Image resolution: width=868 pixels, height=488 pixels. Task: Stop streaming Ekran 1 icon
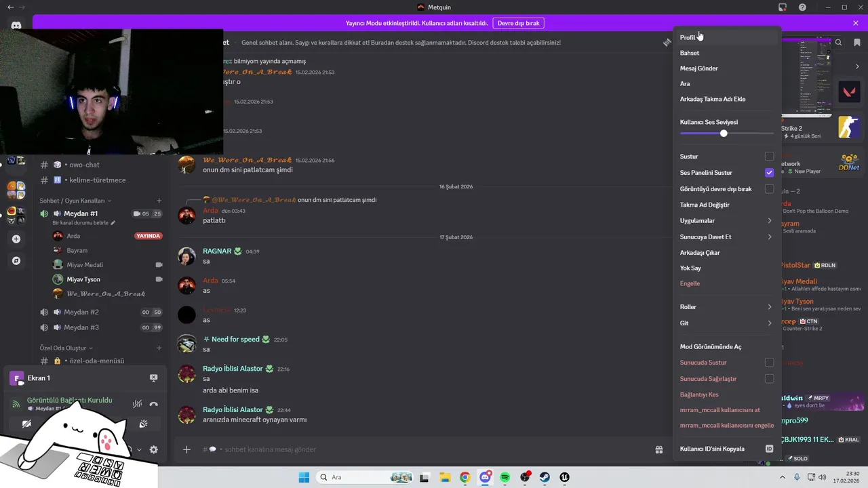click(154, 378)
